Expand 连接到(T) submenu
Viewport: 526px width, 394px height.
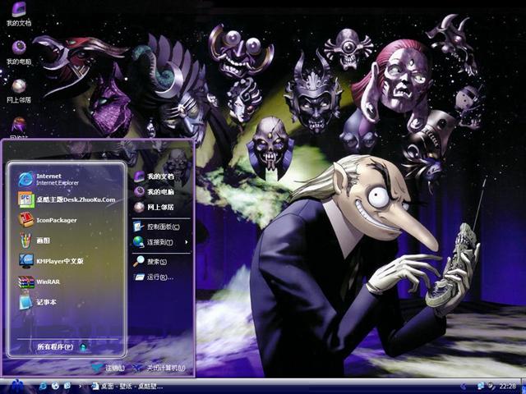tap(161, 242)
